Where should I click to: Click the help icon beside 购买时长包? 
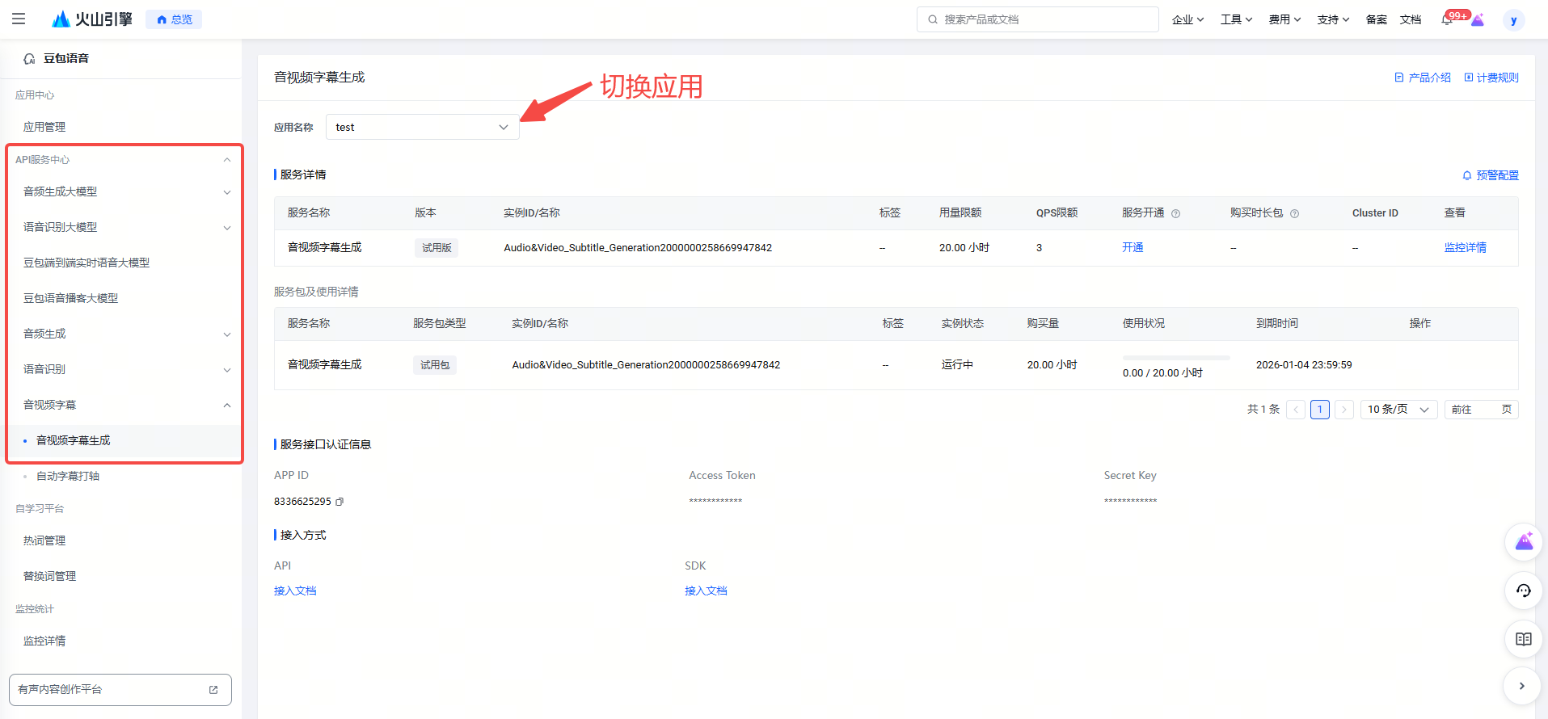coord(1295,213)
